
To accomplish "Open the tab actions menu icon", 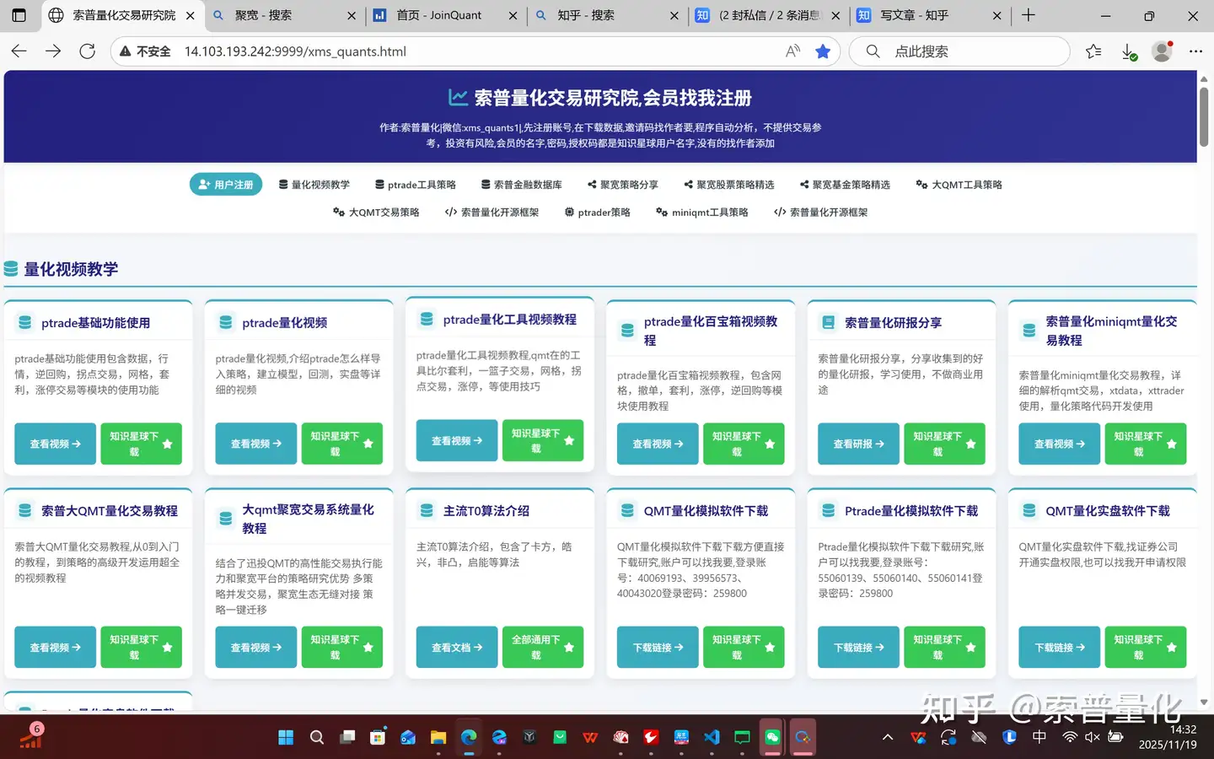I will 19,15.
